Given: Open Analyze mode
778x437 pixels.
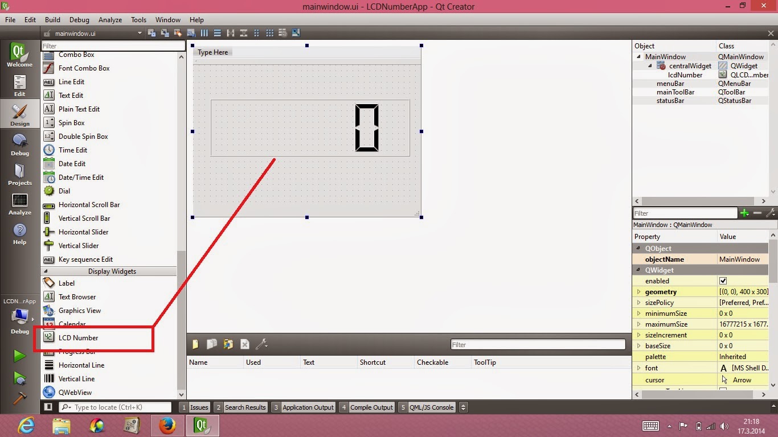Looking at the screenshot, I should coord(20,204).
